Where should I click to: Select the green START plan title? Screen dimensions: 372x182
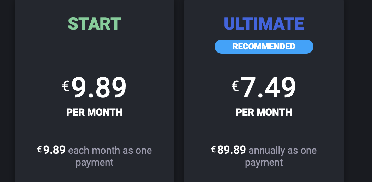pos(95,24)
